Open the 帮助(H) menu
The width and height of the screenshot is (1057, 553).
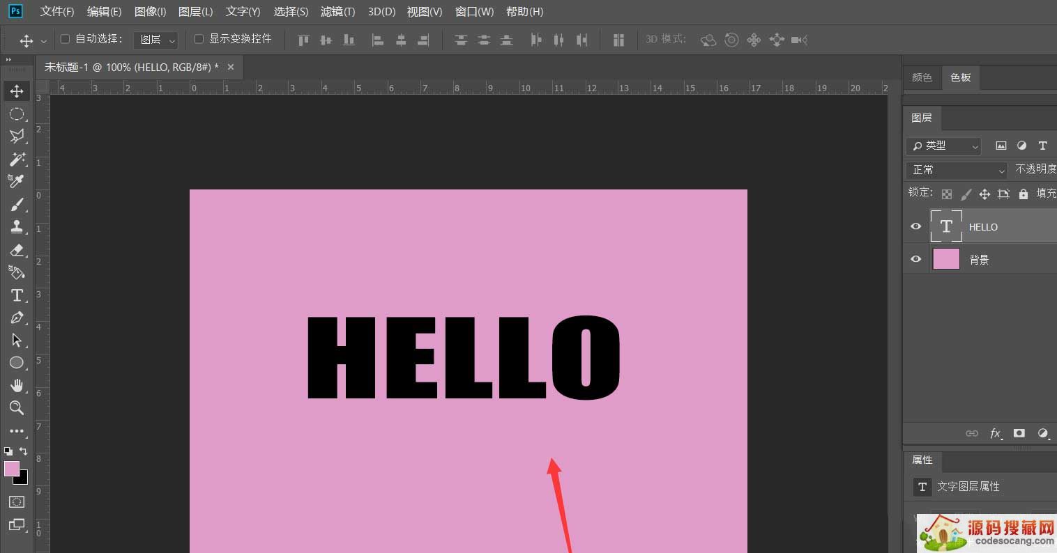524,12
